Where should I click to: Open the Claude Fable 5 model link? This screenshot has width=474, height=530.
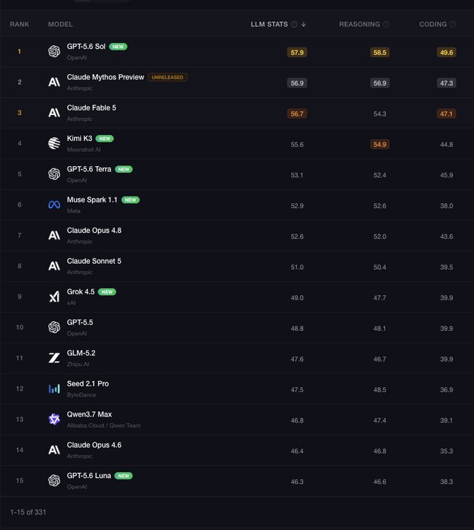[92, 107]
